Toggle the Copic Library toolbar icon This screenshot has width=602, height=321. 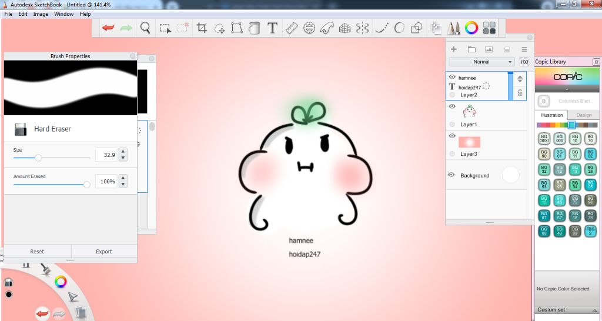coord(489,28)
